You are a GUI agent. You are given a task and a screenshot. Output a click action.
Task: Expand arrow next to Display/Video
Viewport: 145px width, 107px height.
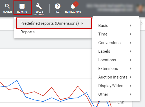tap(131, 86)
